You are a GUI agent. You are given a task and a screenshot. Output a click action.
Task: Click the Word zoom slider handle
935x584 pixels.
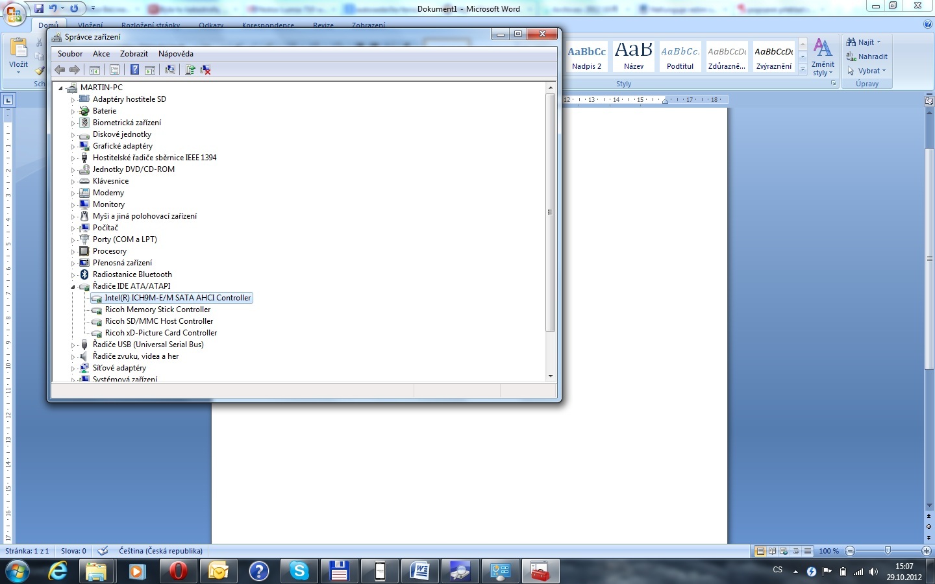[x=888, y=551]
